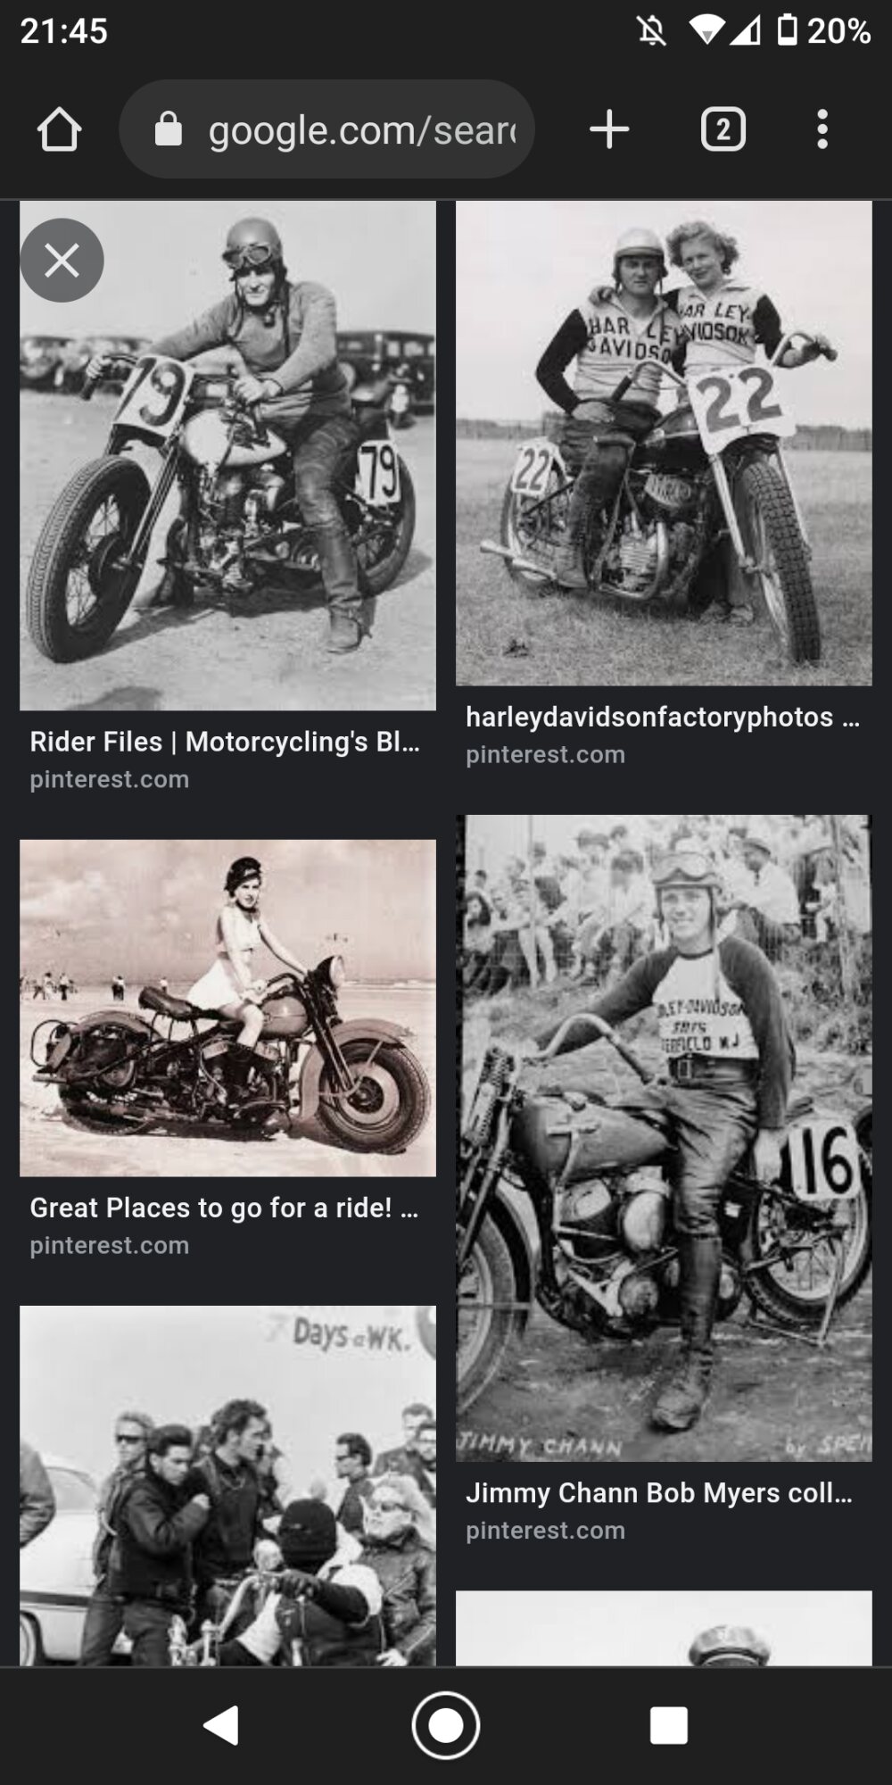Viewport: 892px width, 1785px height.
Task: Open the Harley Davidson number 22 couple photo
Action: [x=665, y=443]
